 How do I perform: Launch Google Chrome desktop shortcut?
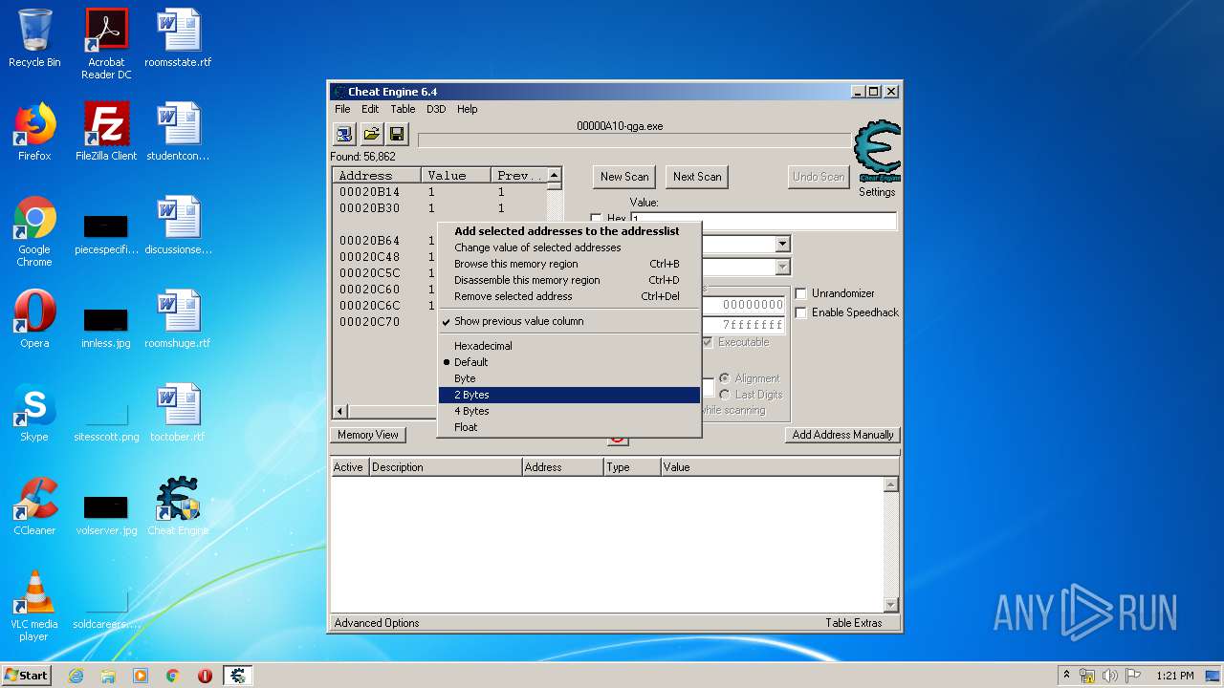coord(34,231)
